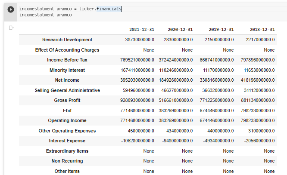287x175 pixels.
Task: Click Selling General Administrative value 31112000000.0
Action: point(259,90)
